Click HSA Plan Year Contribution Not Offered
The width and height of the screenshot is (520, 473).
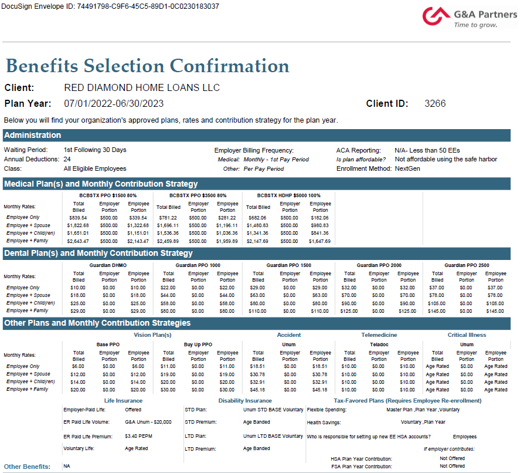(x=452, y=458)
